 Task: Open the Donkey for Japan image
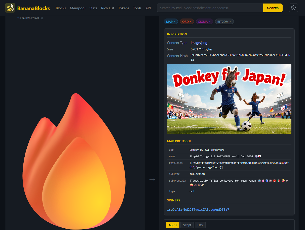pos(229,99)
